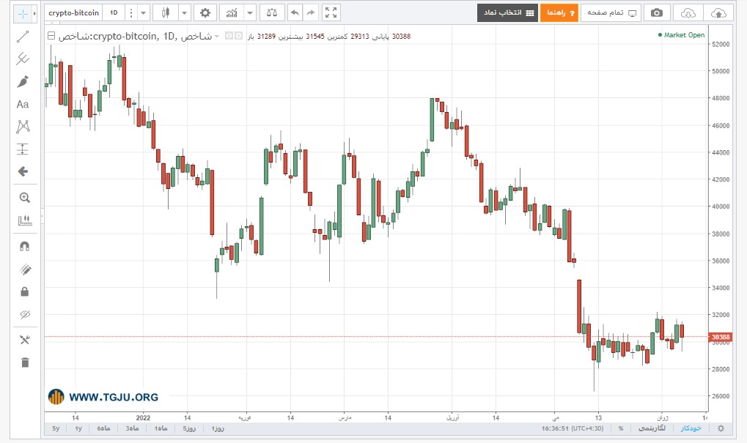Open the indicators chart icon
The width and height of the screenshot is (747, 443).
click(x=232, y=13)
